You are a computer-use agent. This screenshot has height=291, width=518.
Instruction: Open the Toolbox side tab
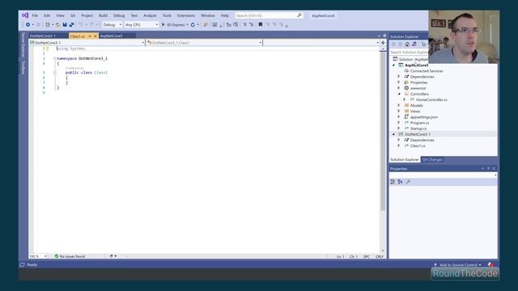(x=23, y=68)
